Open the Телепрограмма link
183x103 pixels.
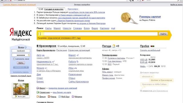[x=110, y=55]
